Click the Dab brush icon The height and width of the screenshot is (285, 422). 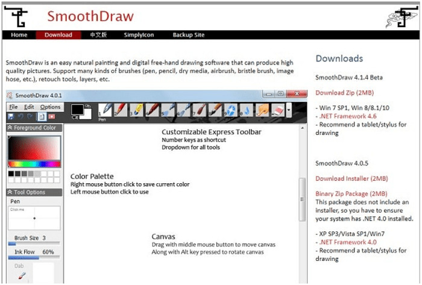tap(22, 275)
